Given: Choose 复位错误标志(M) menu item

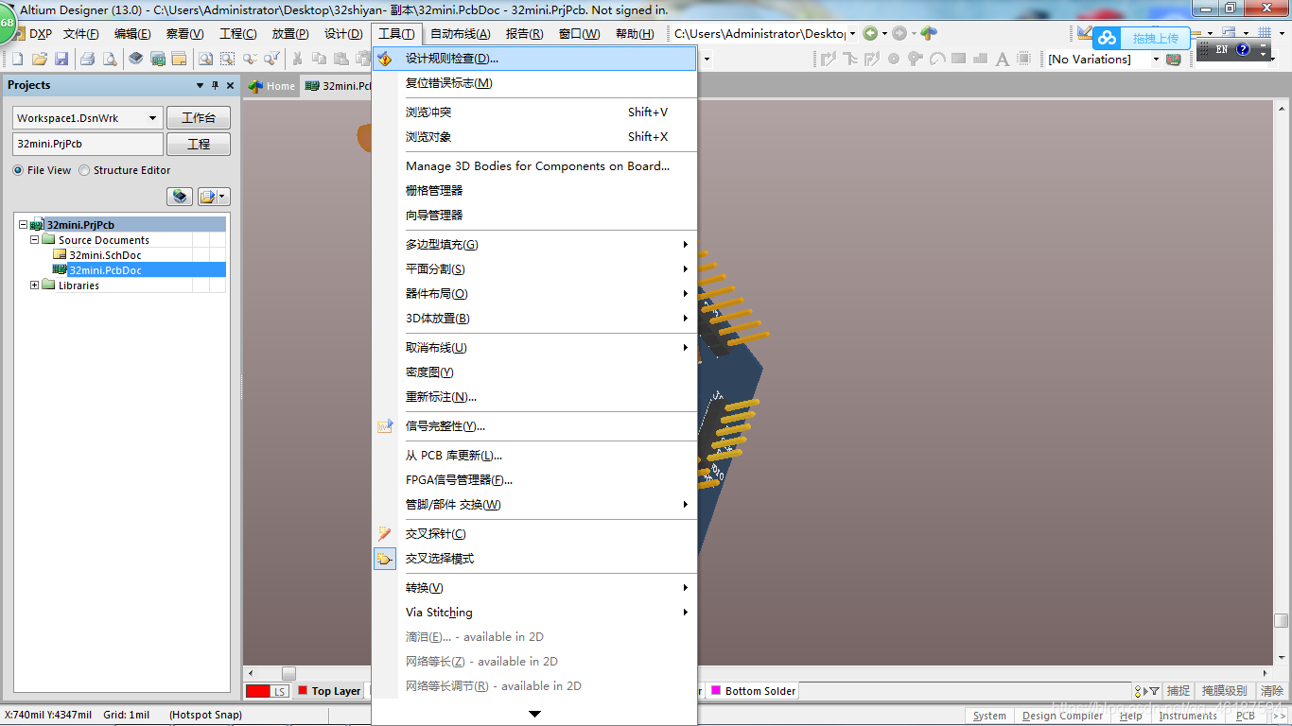Looking at the screenshot, I should click(x=534, y=83).
